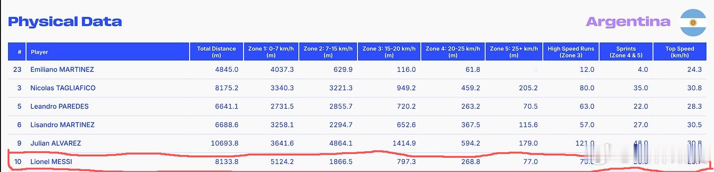Click jersey number 23
The width and height of the screenshot is (714, 172).
click(x=17, y=69)
